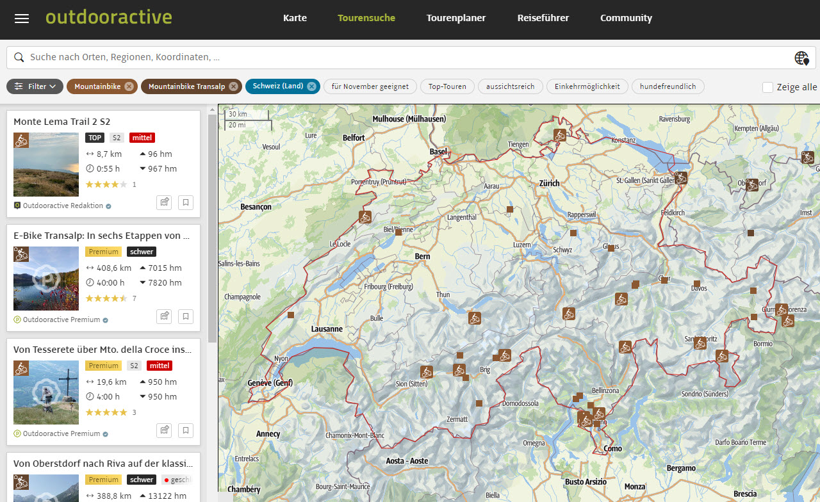Screen dimensions: 820x502
Task: Open the Karte tab
Action: [x=295, y=18]
